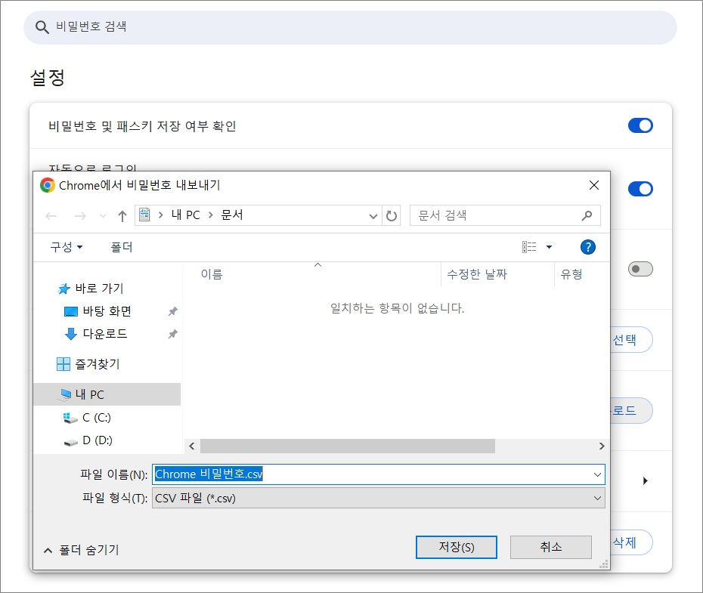Screen dimensions: 703x593
Task: Click the magnifier in 문서 검색 box
Action: click(x=587, y=216)
